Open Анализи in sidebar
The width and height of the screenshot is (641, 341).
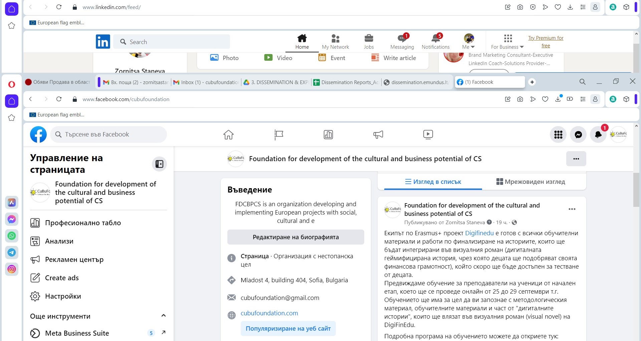tap(98, 241)
